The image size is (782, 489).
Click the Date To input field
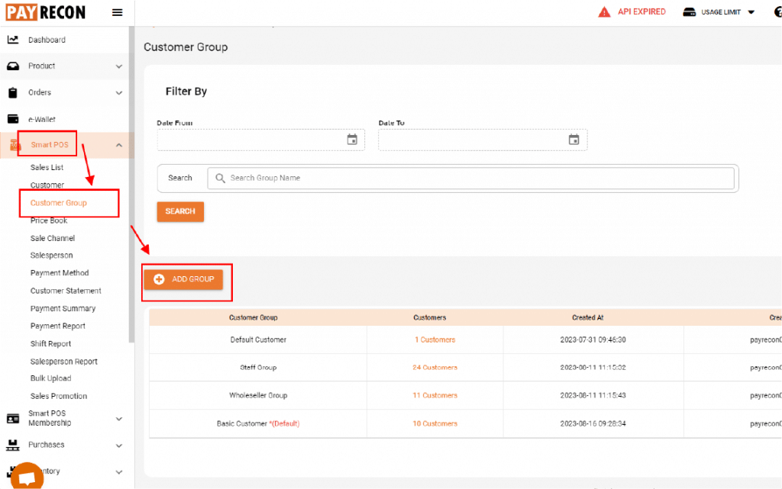(483, 140)
